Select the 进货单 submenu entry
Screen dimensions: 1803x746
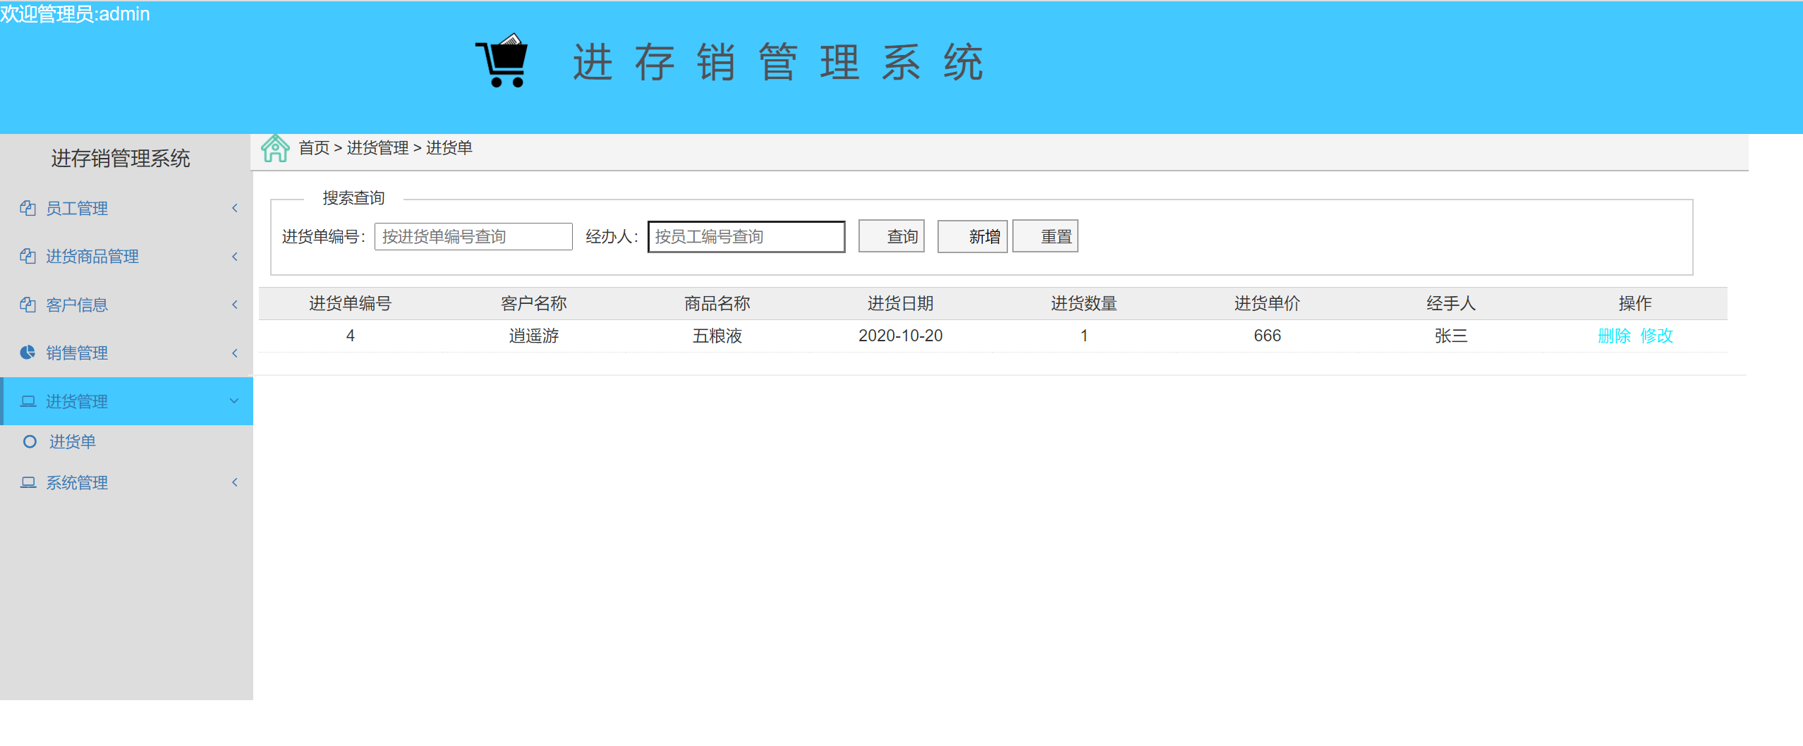[x=72, y=441]
